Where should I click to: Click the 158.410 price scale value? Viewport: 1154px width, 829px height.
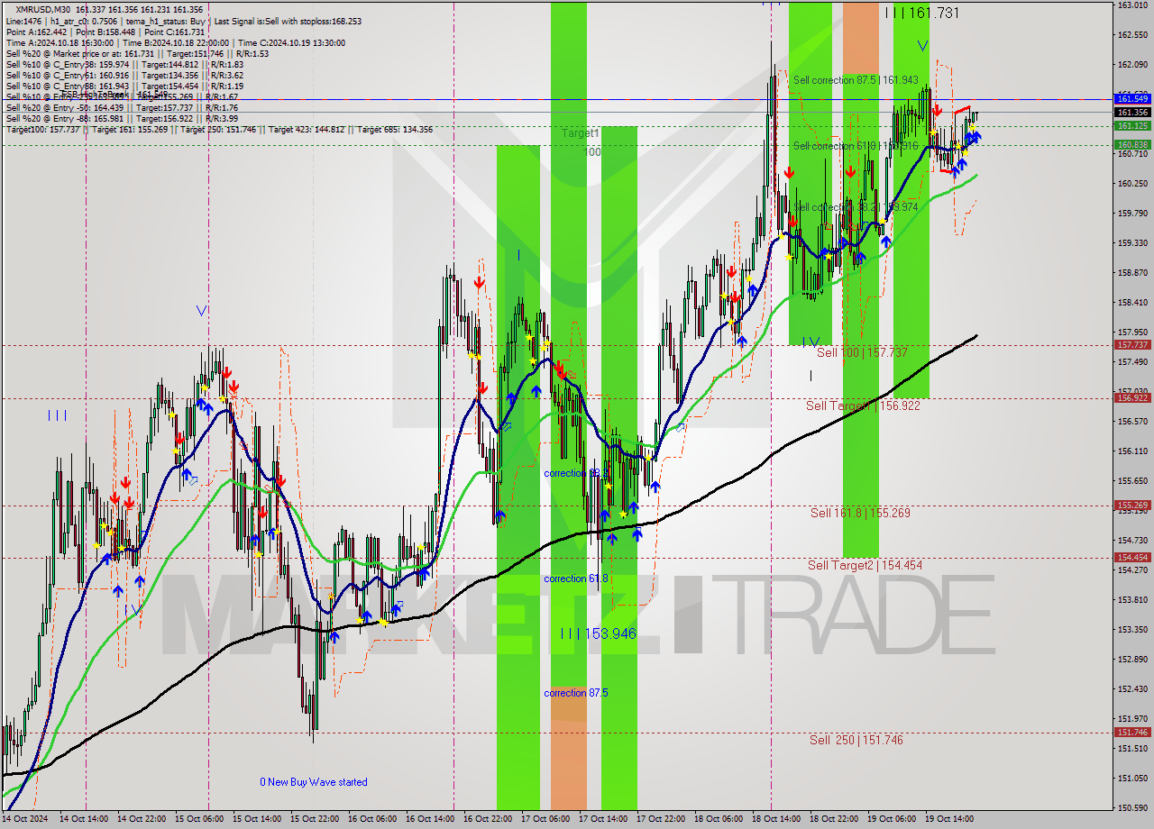[x=1131, y=302]
